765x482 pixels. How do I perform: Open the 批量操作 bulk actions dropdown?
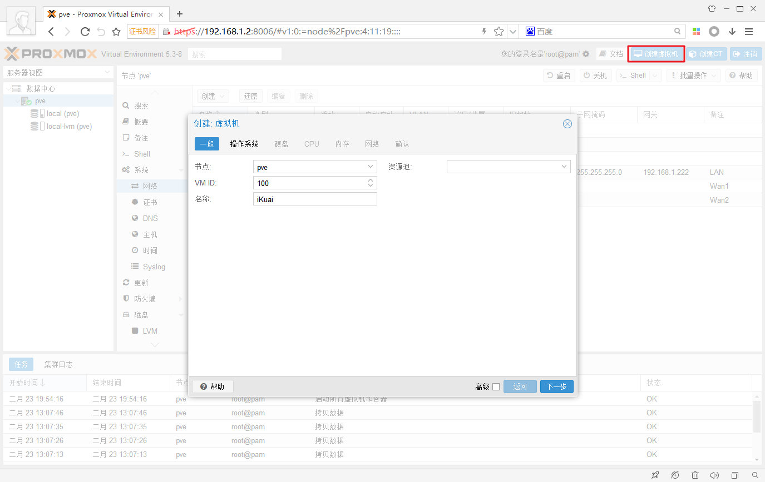[x=693, y=76]
